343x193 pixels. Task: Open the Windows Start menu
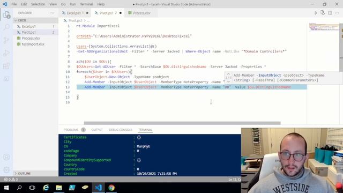click(x=6, y=188)
